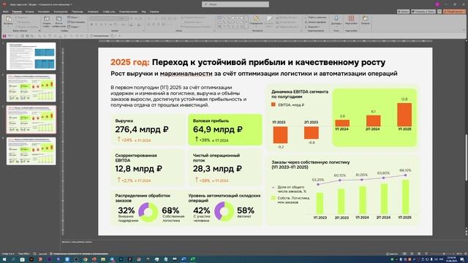468x263 pixels.
Task: Click the Present in Teams button
Action: point(423,12)
